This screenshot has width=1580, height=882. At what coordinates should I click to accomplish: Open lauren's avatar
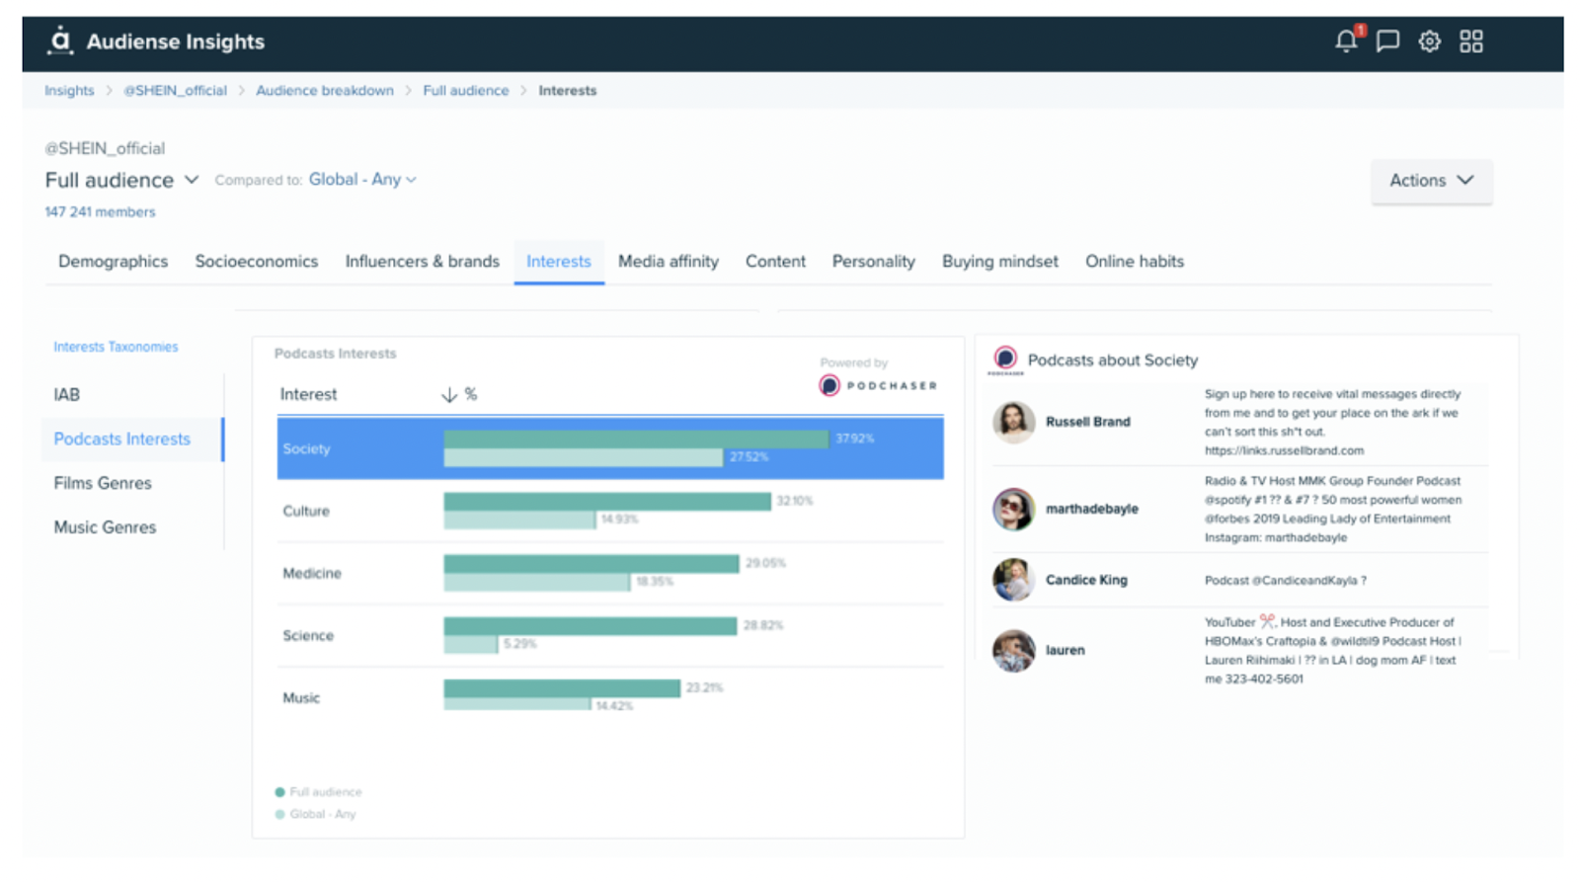point(1013,650)
